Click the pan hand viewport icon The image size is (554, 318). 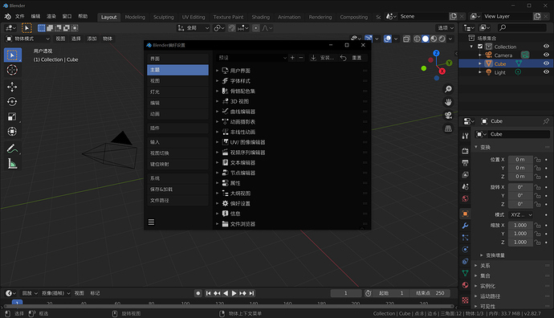448,102
